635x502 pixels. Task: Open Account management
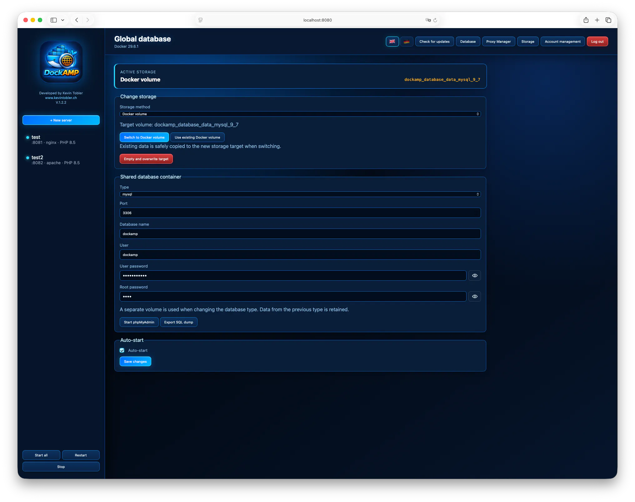tap(562, 42)
